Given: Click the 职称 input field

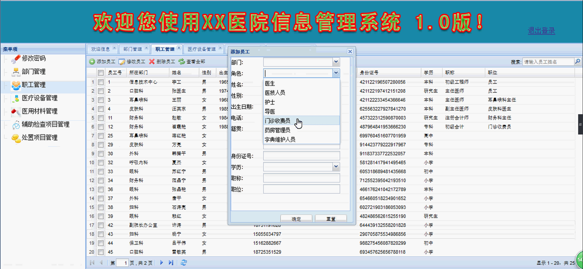Looking at the screenshot, I should coord(302,178).
